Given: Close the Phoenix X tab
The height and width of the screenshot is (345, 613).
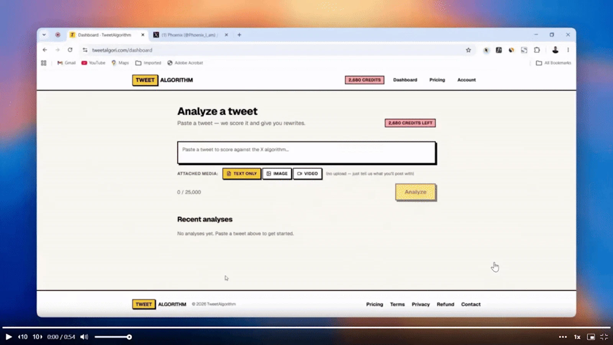Looking at the screenshot, I should point(226,35).
